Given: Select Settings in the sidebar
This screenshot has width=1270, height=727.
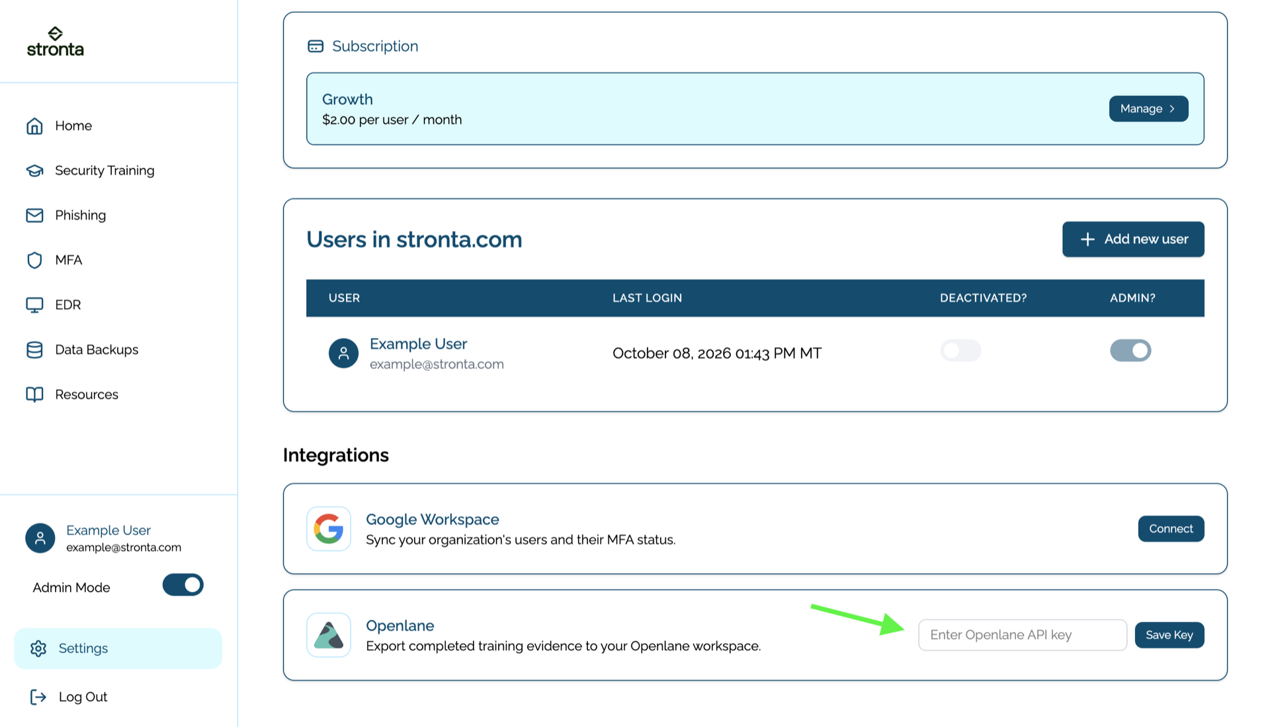Looking at the screenshot, I should (118, 648).
